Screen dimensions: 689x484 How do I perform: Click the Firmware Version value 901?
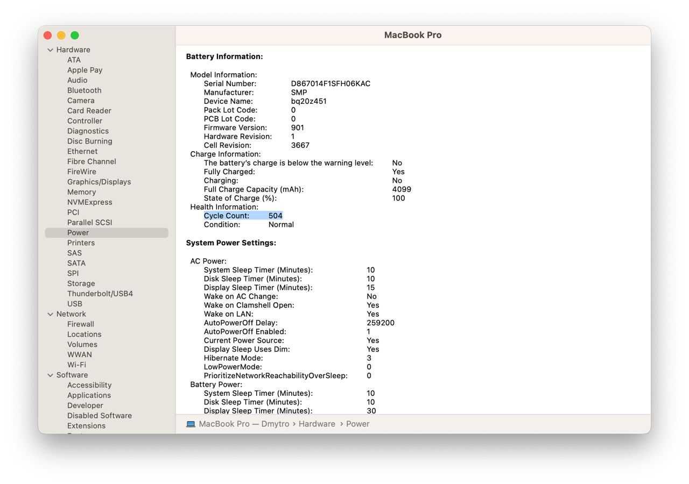click(x=298, y=127)
